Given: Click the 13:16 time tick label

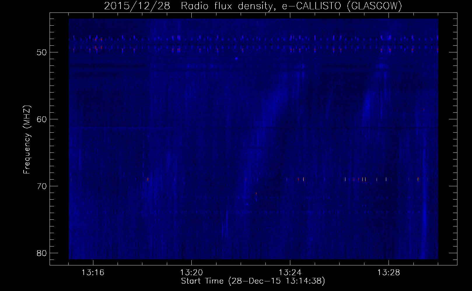Looking at the screenshot, I should [93, 273].
